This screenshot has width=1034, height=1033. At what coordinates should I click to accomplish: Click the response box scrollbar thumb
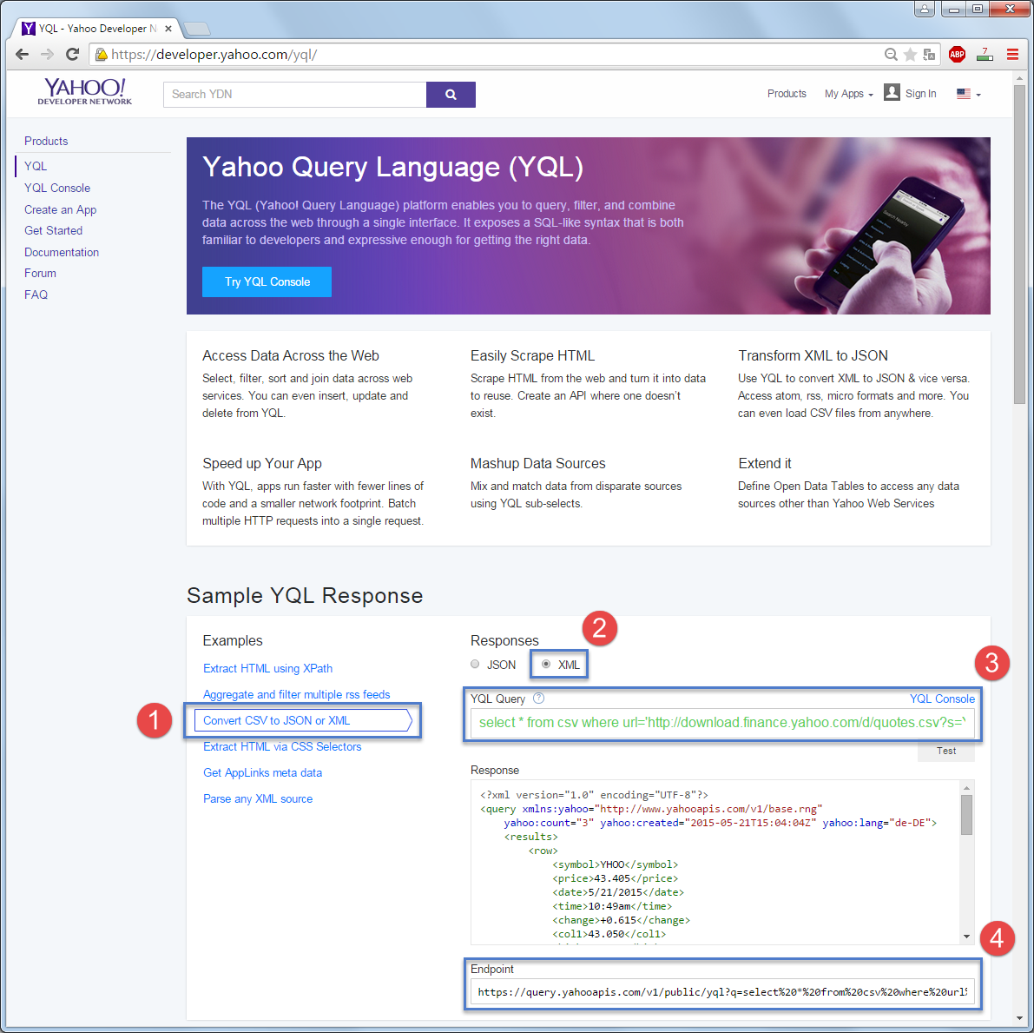pyautogui.click(x=967, y=815)
